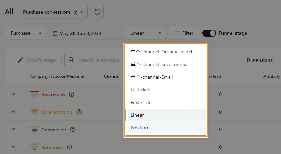Click the Retention funnel icon
The height and width of the screenshot is (154, 281).
34,147
